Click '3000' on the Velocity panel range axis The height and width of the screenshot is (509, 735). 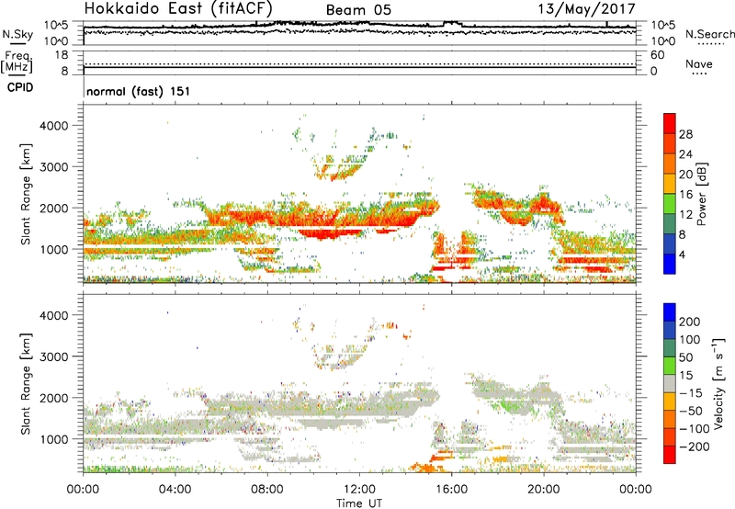(x=53, y=356)
